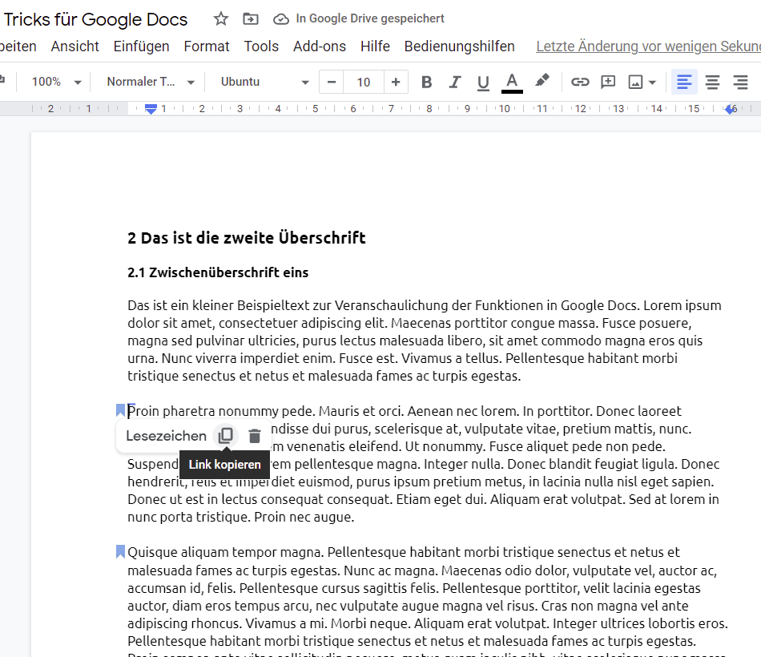Open the text color picker
Screen dimensions: 761x657
512,83
